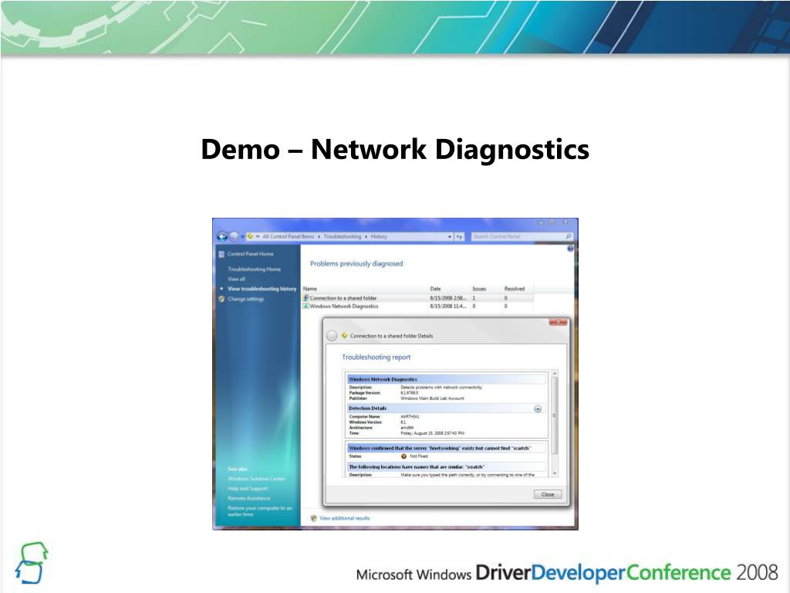Select 'Troubleshooting' breadcrumb in address bar
This screenshot has height=593, width=790.
click(342, 236)
